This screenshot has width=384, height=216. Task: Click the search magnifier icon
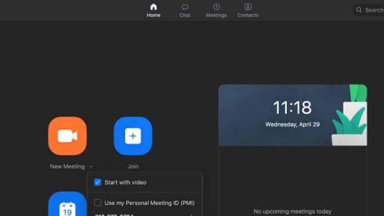click(359, 10)
